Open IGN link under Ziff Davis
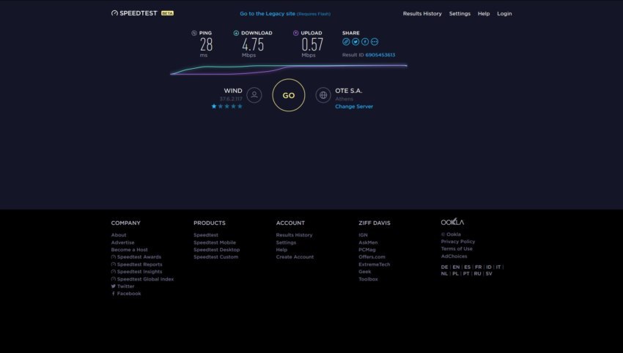 pyautogui.click(x=363, y=235)
